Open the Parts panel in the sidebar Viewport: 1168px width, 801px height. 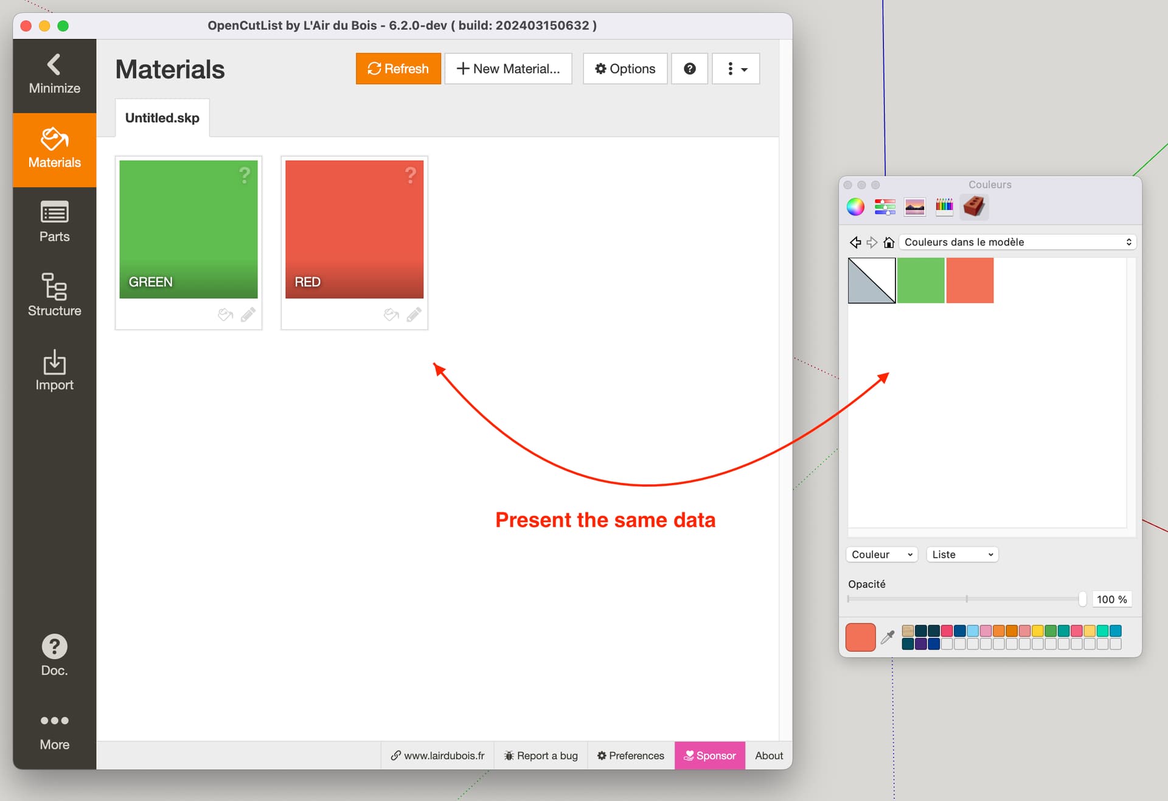tap(54, 222)
